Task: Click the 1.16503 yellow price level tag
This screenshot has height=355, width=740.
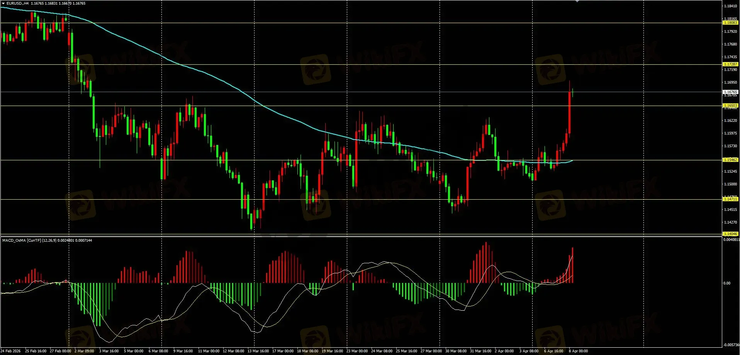Action: tap(730, 106)
